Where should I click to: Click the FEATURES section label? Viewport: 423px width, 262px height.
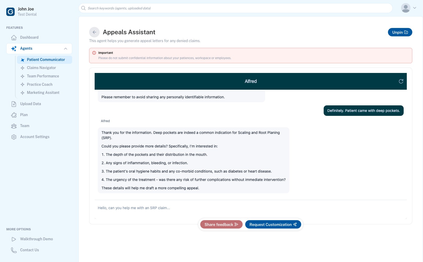pyautogui.click(x=15, y=28)
